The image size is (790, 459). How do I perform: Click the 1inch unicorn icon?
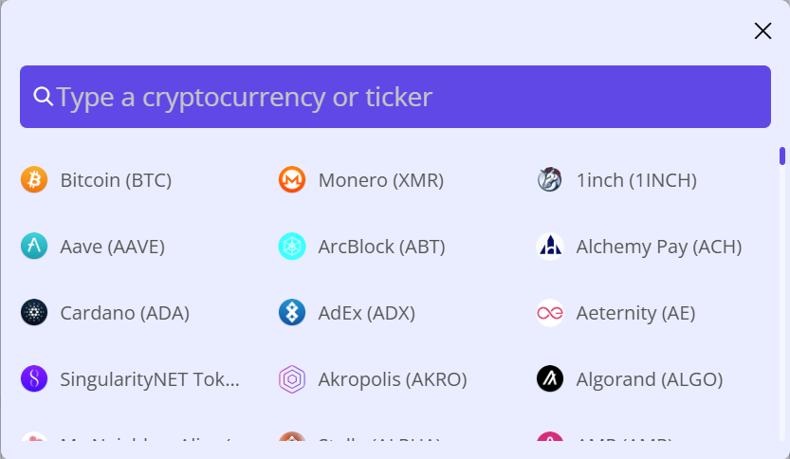(550, 179)
